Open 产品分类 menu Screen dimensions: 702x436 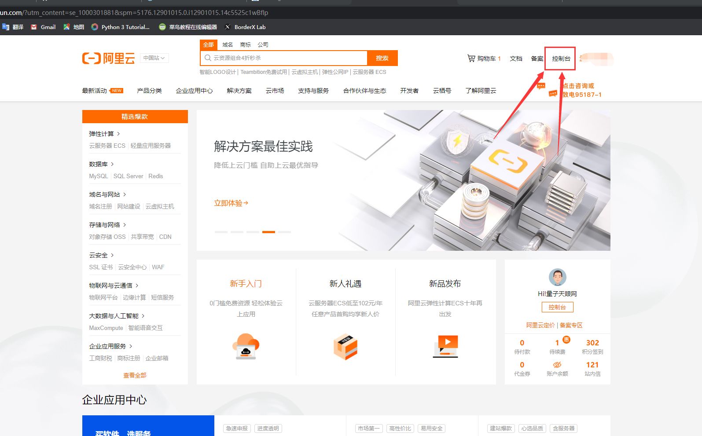[x=149, y=91]
